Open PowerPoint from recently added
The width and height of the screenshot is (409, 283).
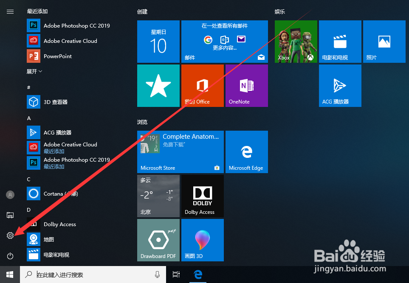49,56
